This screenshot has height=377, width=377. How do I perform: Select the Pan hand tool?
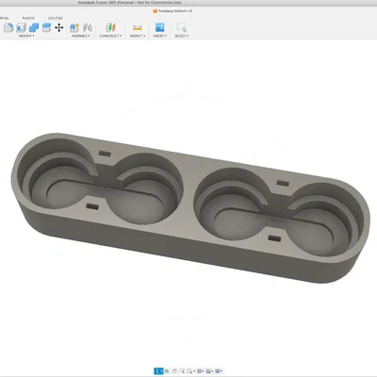click(174, 371)
